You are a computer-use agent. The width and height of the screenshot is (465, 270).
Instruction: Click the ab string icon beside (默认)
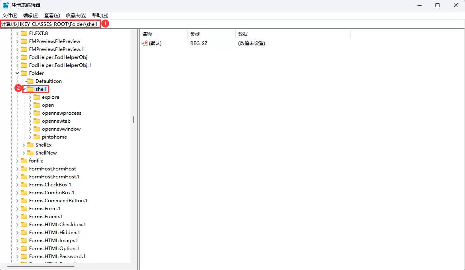pyautogui.click(x=144, y=43)
